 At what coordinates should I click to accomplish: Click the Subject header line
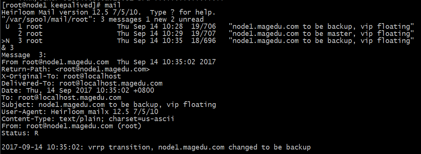tap(109, 105)
